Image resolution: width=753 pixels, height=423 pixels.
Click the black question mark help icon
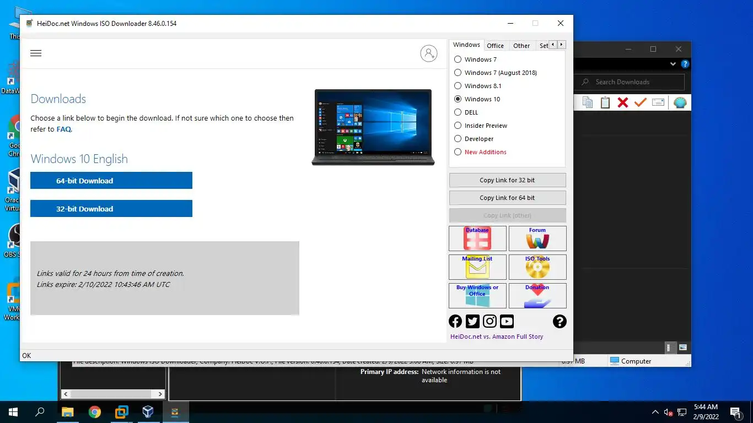click(560, 322)
